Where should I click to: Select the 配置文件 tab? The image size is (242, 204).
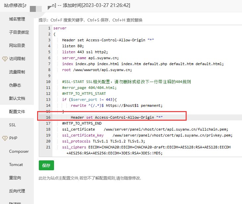(17, 112)
